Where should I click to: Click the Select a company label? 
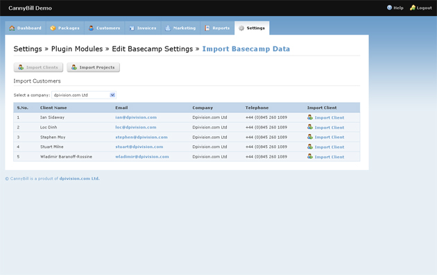[32, 95]
